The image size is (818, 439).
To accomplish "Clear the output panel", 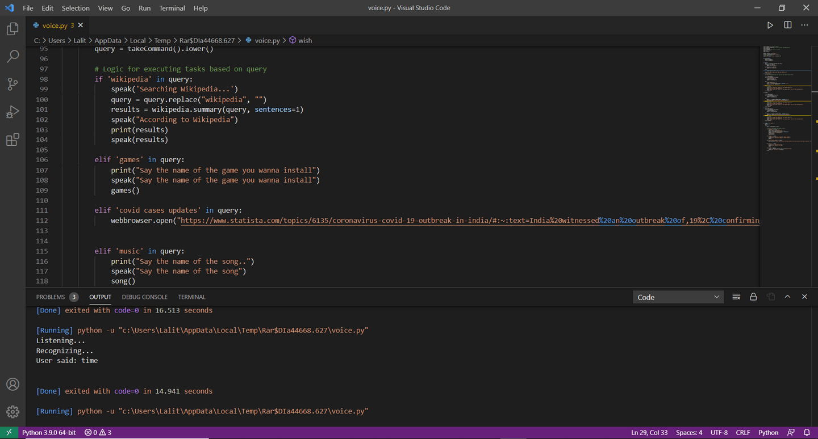I will 736,297.
